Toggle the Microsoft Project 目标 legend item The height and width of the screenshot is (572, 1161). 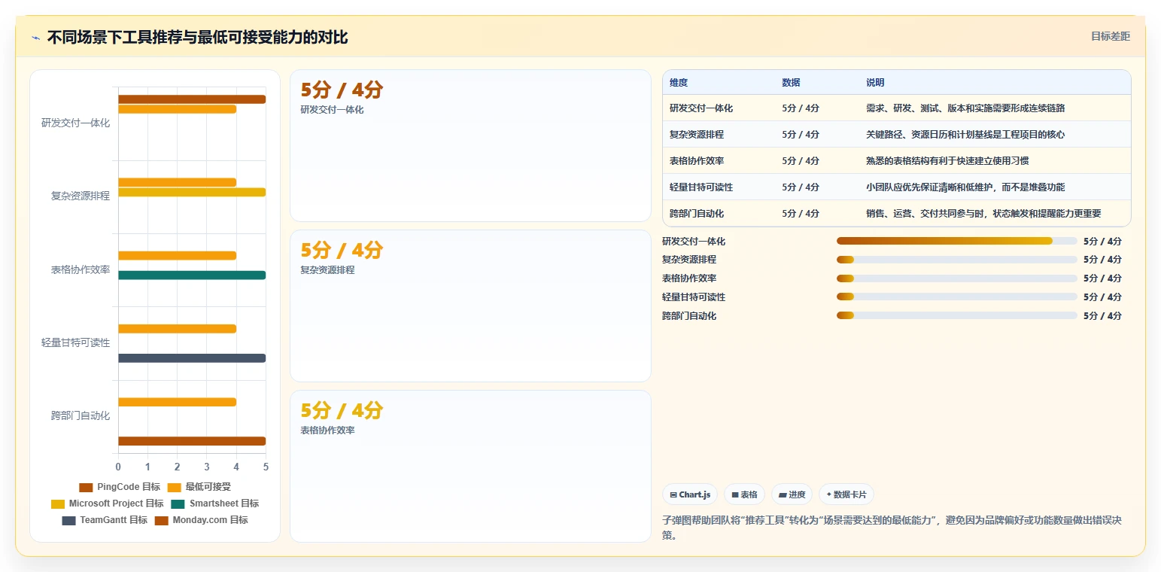point(107,504)
